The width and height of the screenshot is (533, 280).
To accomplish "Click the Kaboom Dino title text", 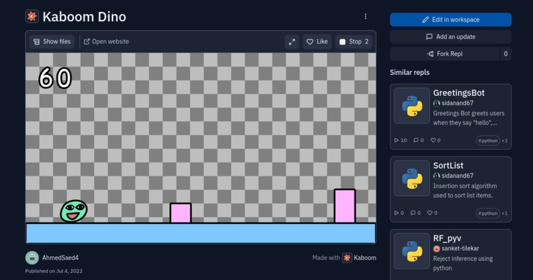I will click(84, 17).
